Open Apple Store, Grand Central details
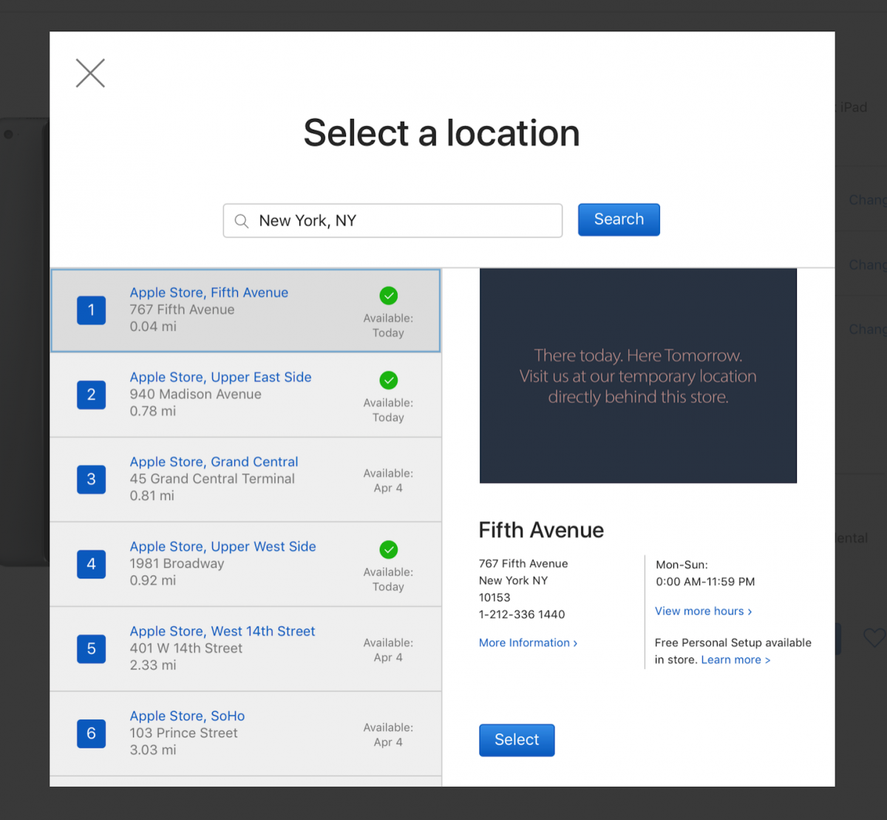The height and width of the screenshot is (820, 887). pos(214,462)
